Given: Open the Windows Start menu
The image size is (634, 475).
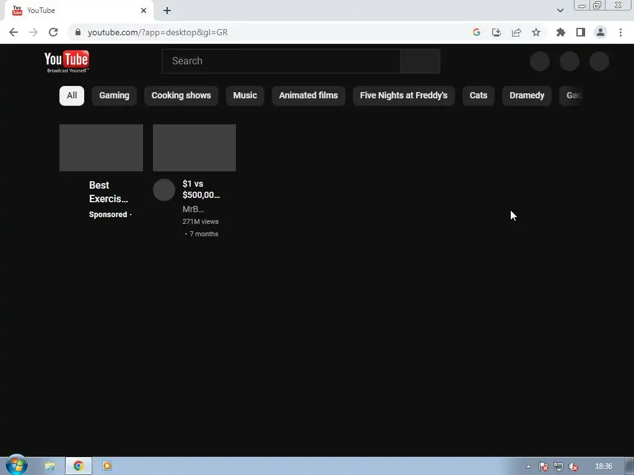Looking at the screenshot, I should [17, 465].
